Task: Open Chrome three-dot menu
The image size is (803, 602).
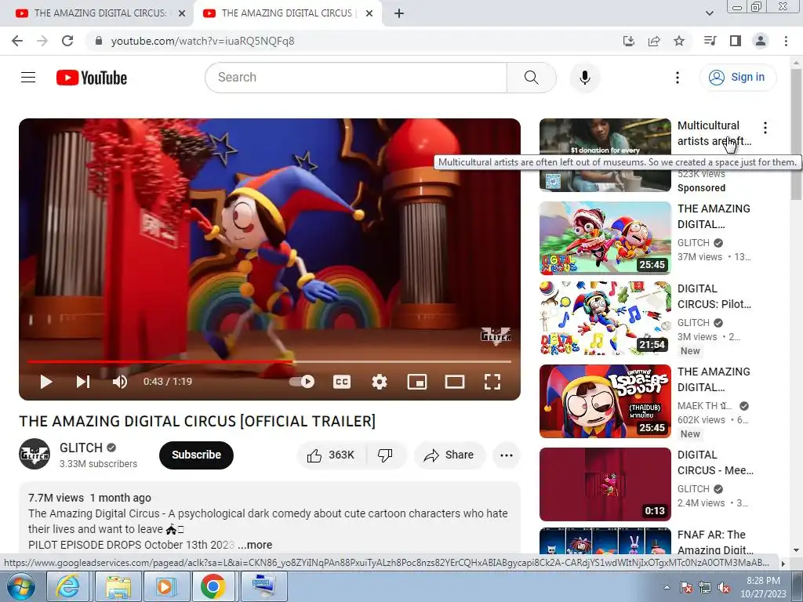Action: (x=786, y=41)
